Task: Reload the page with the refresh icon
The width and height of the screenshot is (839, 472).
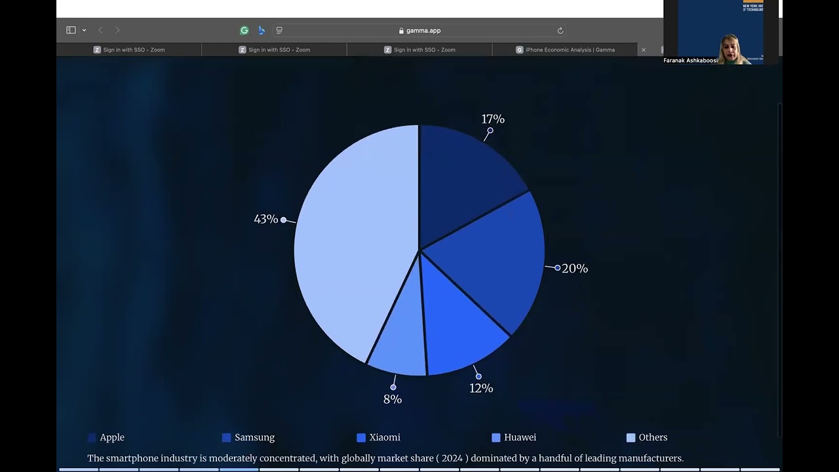Action: pyautogui.click(x=560, y=30)
